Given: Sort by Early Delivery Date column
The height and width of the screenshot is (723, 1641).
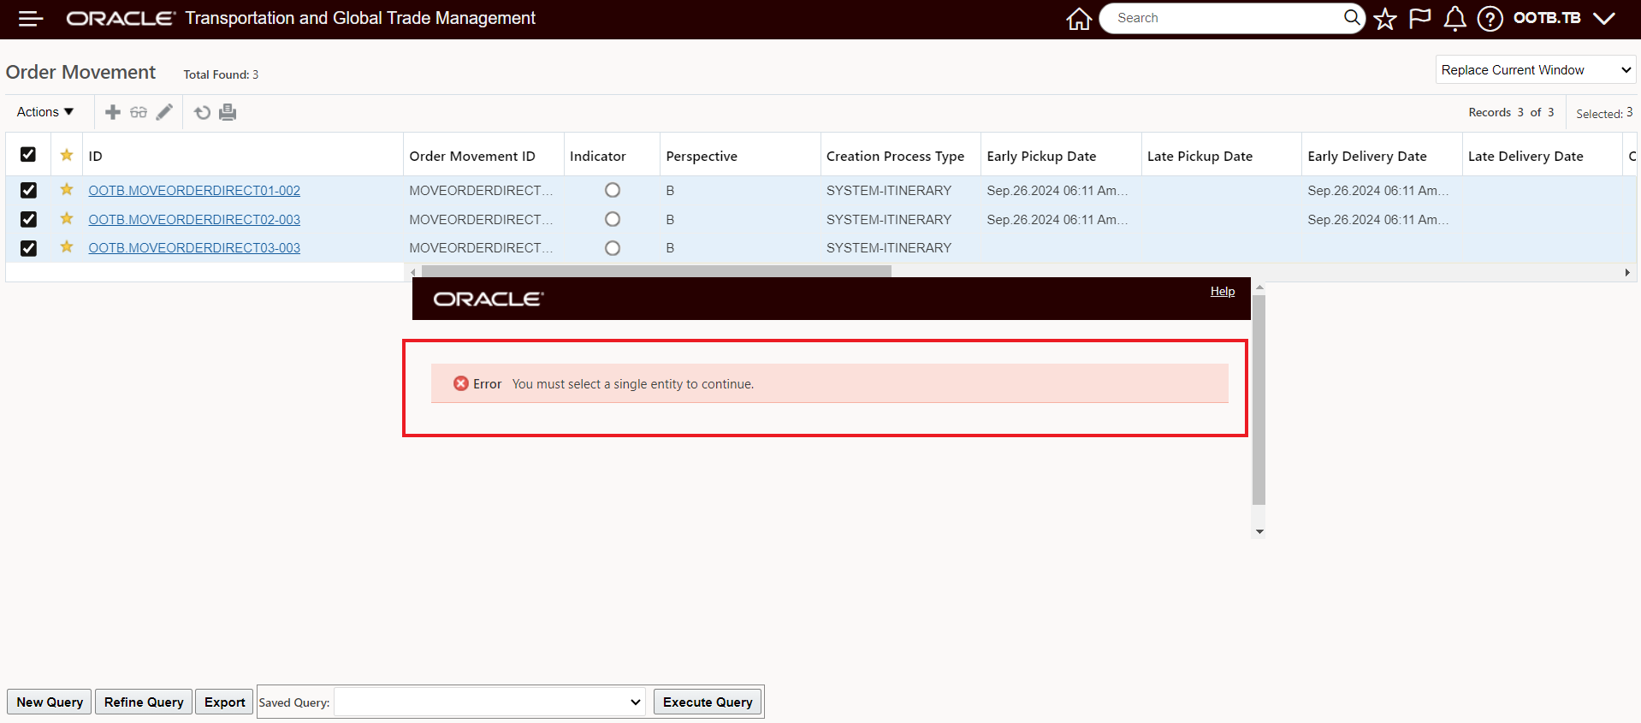Looking at the screenshot, I should tap(1367, 156).
